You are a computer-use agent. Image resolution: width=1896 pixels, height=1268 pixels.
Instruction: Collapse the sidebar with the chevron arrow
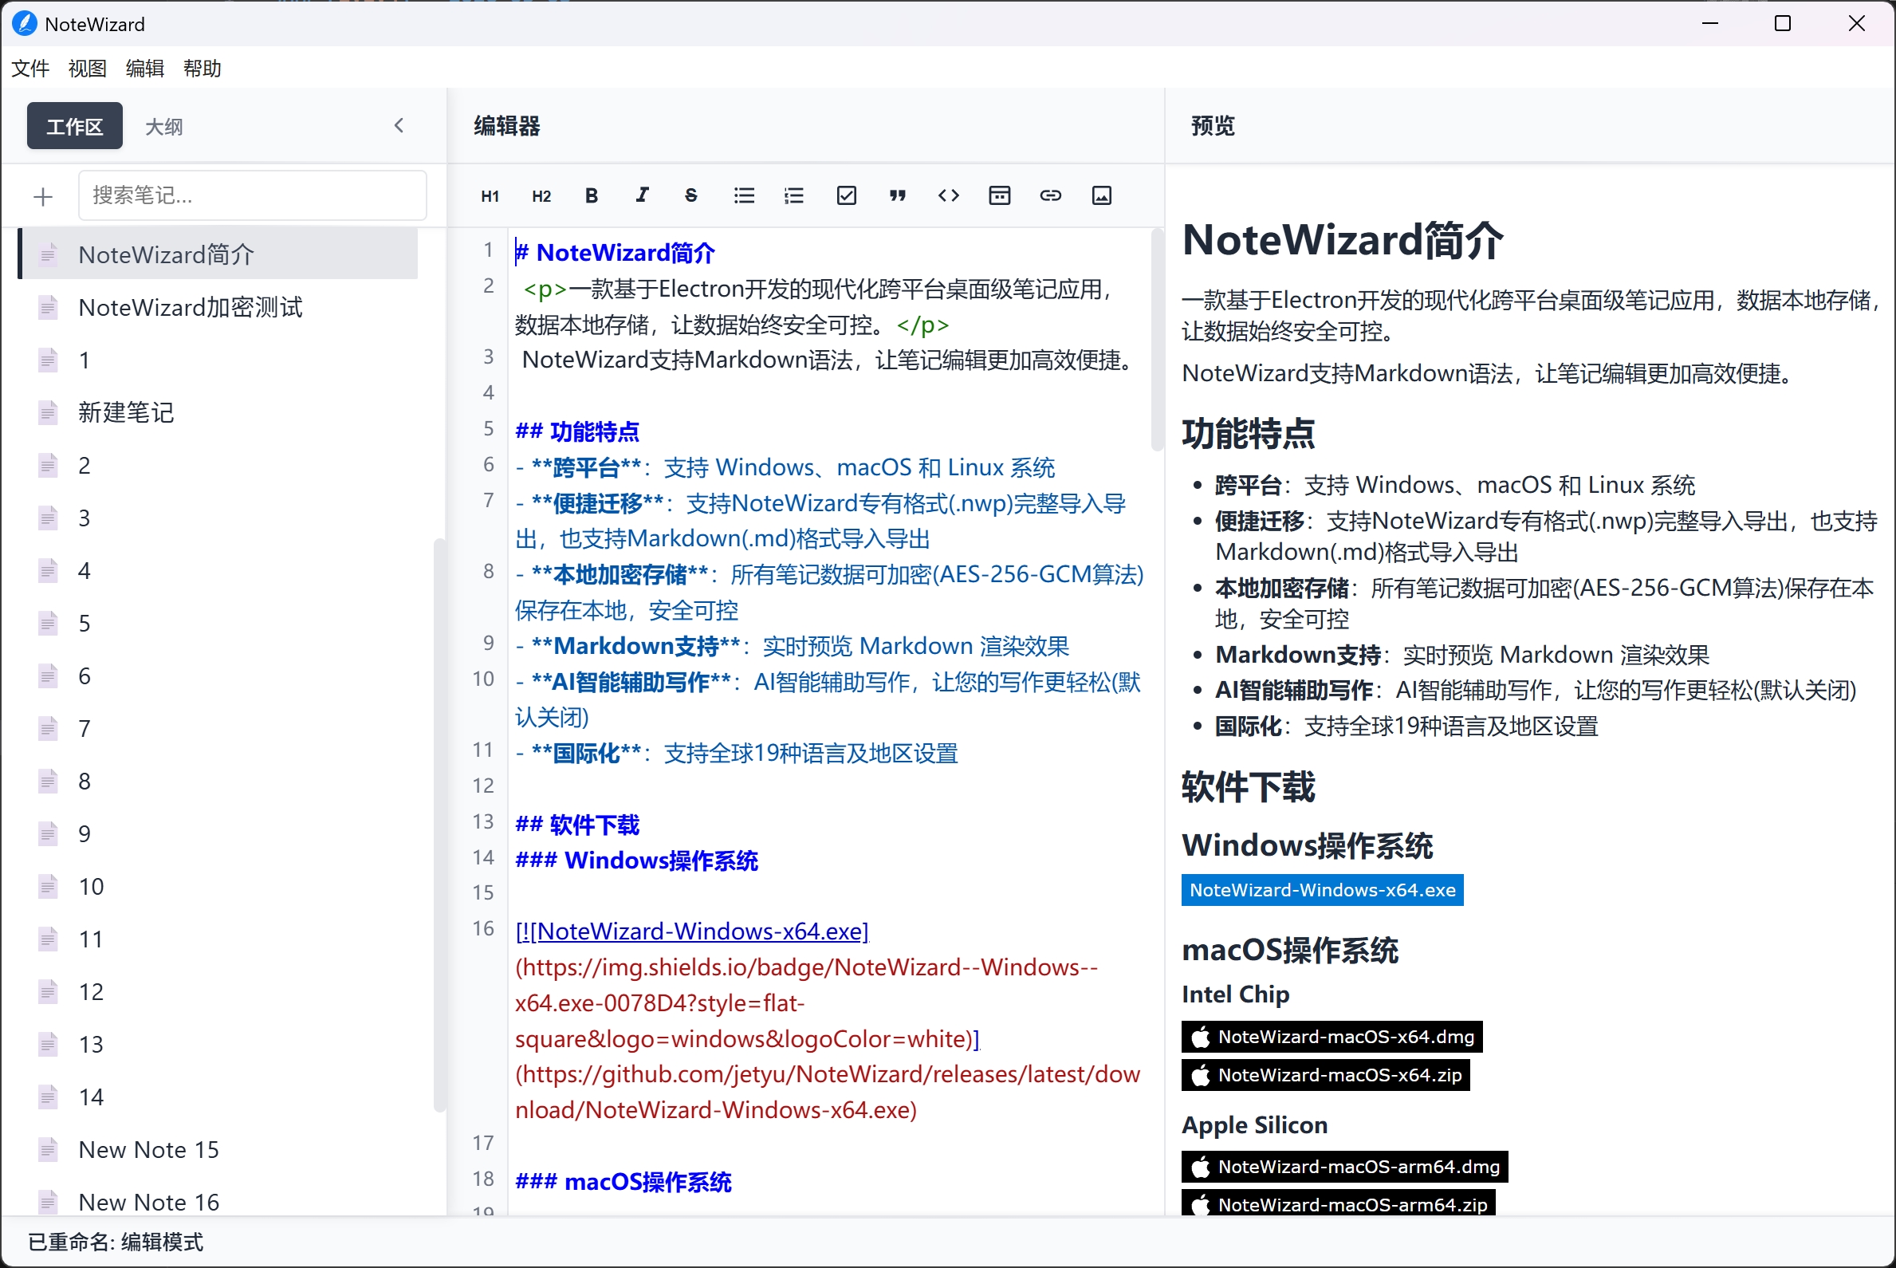pyautogui.click(x=399, y=125)
